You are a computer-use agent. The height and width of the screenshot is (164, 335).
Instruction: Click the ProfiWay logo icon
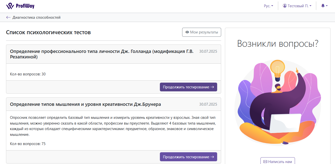(10, 6)
